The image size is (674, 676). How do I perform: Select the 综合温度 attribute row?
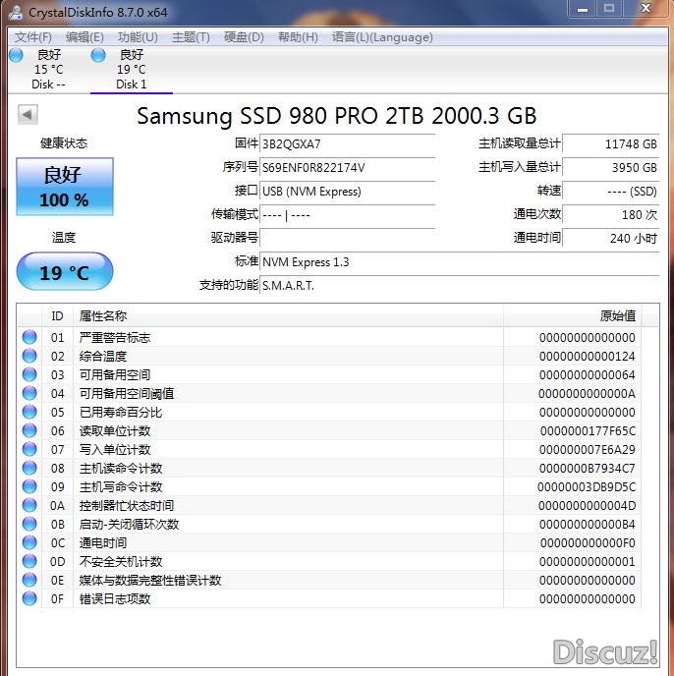[329, 356]
